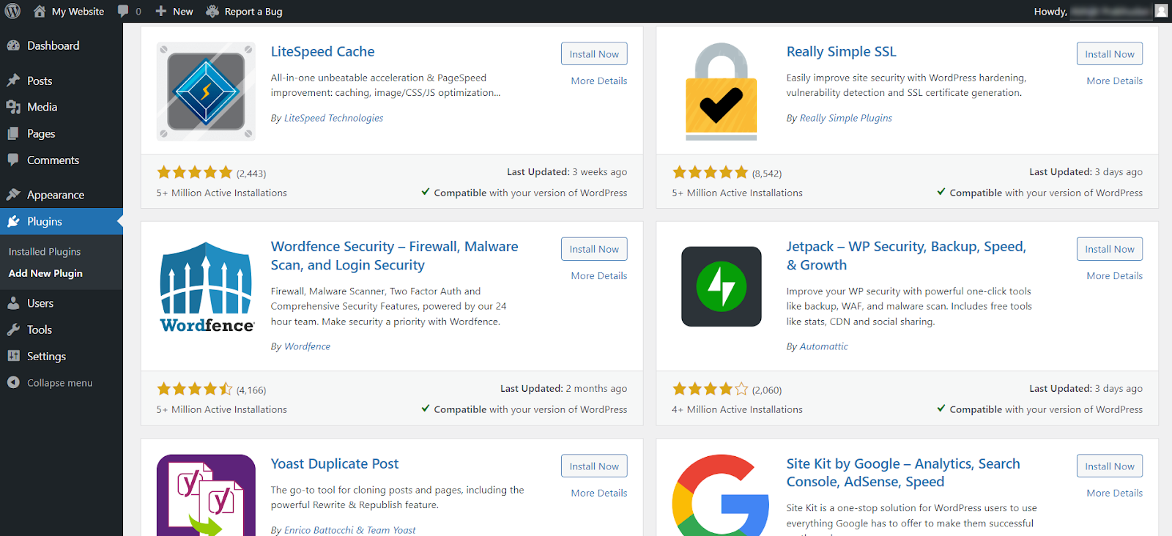Viewport: 1172px width, 536px height.
Task: Install Site Kit by Google now
Action: click(x=1110, y=466)
